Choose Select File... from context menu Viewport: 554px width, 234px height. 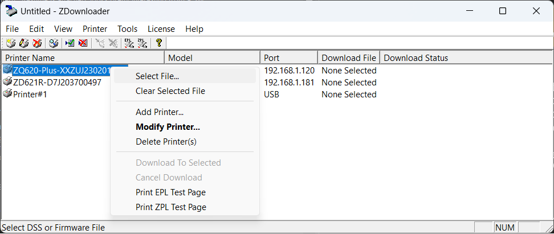click(x=185, y=76)
